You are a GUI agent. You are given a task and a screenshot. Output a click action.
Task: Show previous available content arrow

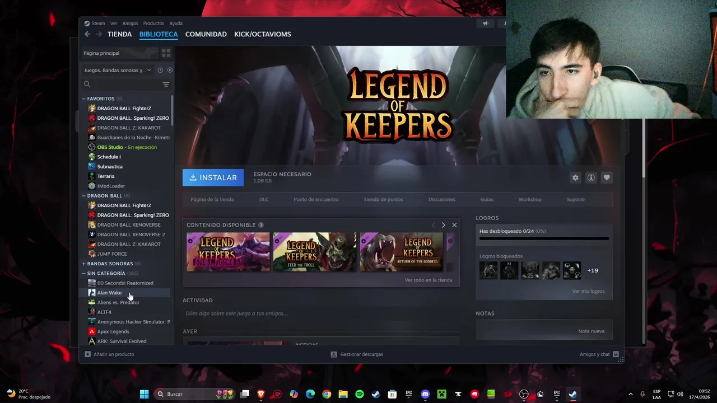(432, 225)
